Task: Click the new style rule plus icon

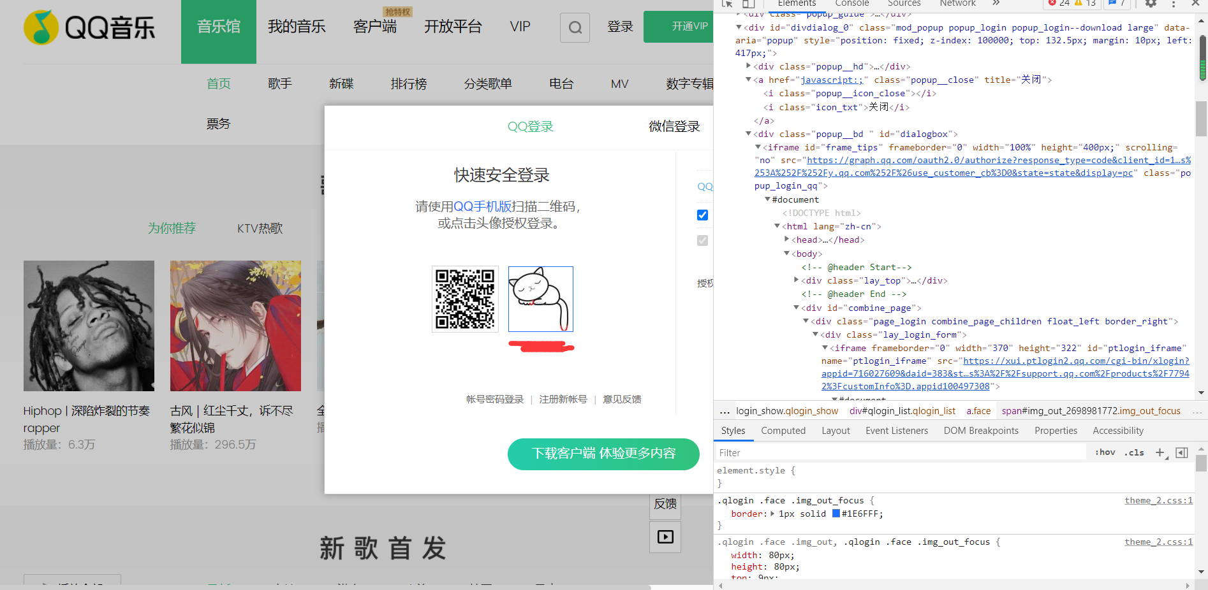Action: coord(1160,452)
